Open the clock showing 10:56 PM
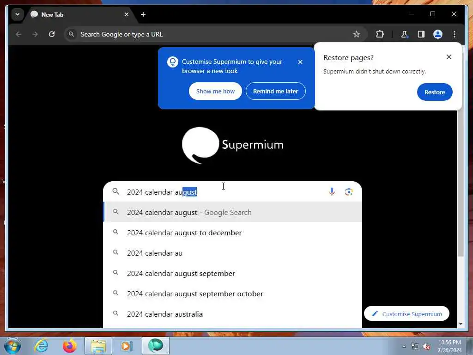Screen dimensions: 473x355 tap(449, 346)
